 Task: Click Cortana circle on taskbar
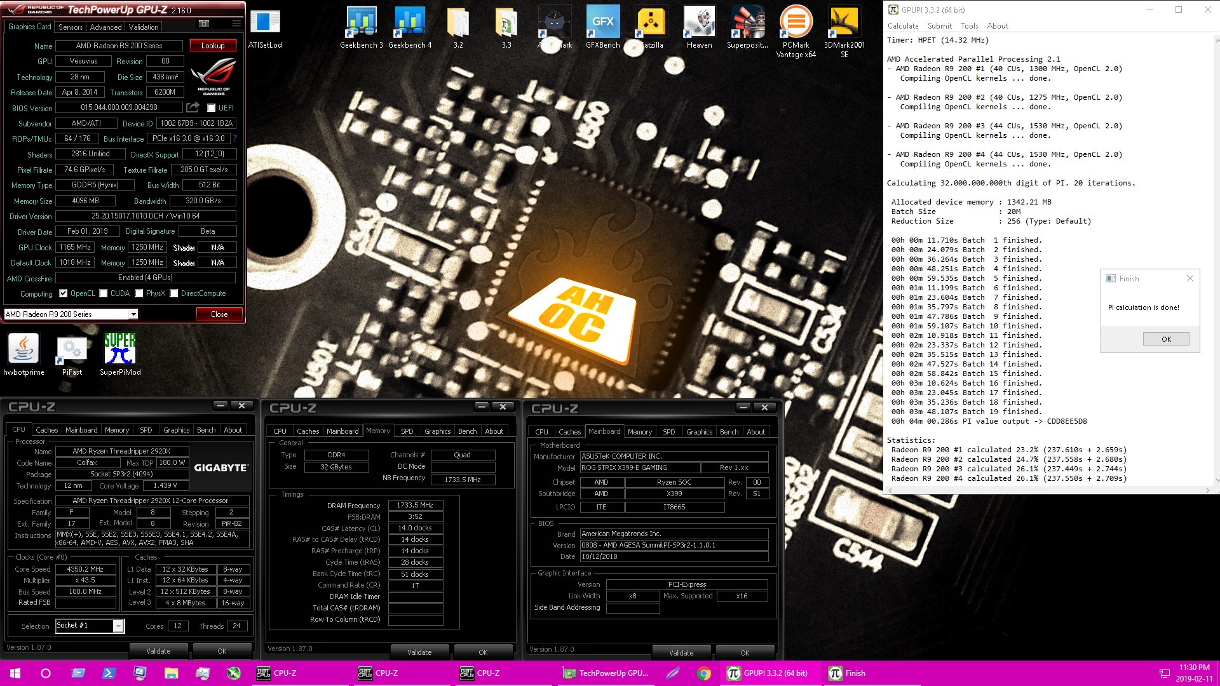tap(46, 673)
